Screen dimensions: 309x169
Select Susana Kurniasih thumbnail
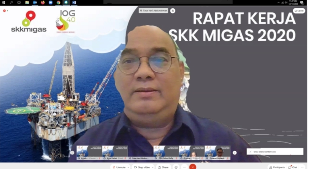tap(217, 153)
